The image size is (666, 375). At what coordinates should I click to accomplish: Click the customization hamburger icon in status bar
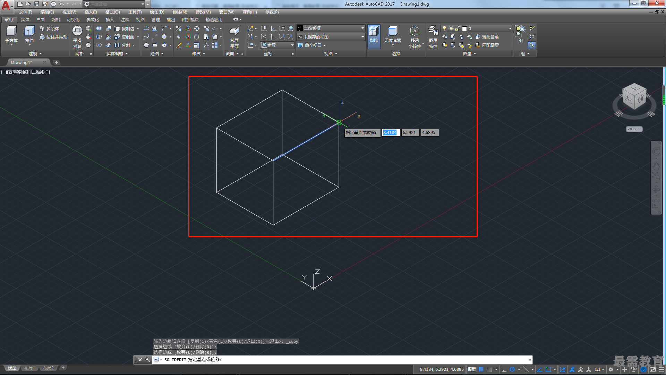[661, 369]
